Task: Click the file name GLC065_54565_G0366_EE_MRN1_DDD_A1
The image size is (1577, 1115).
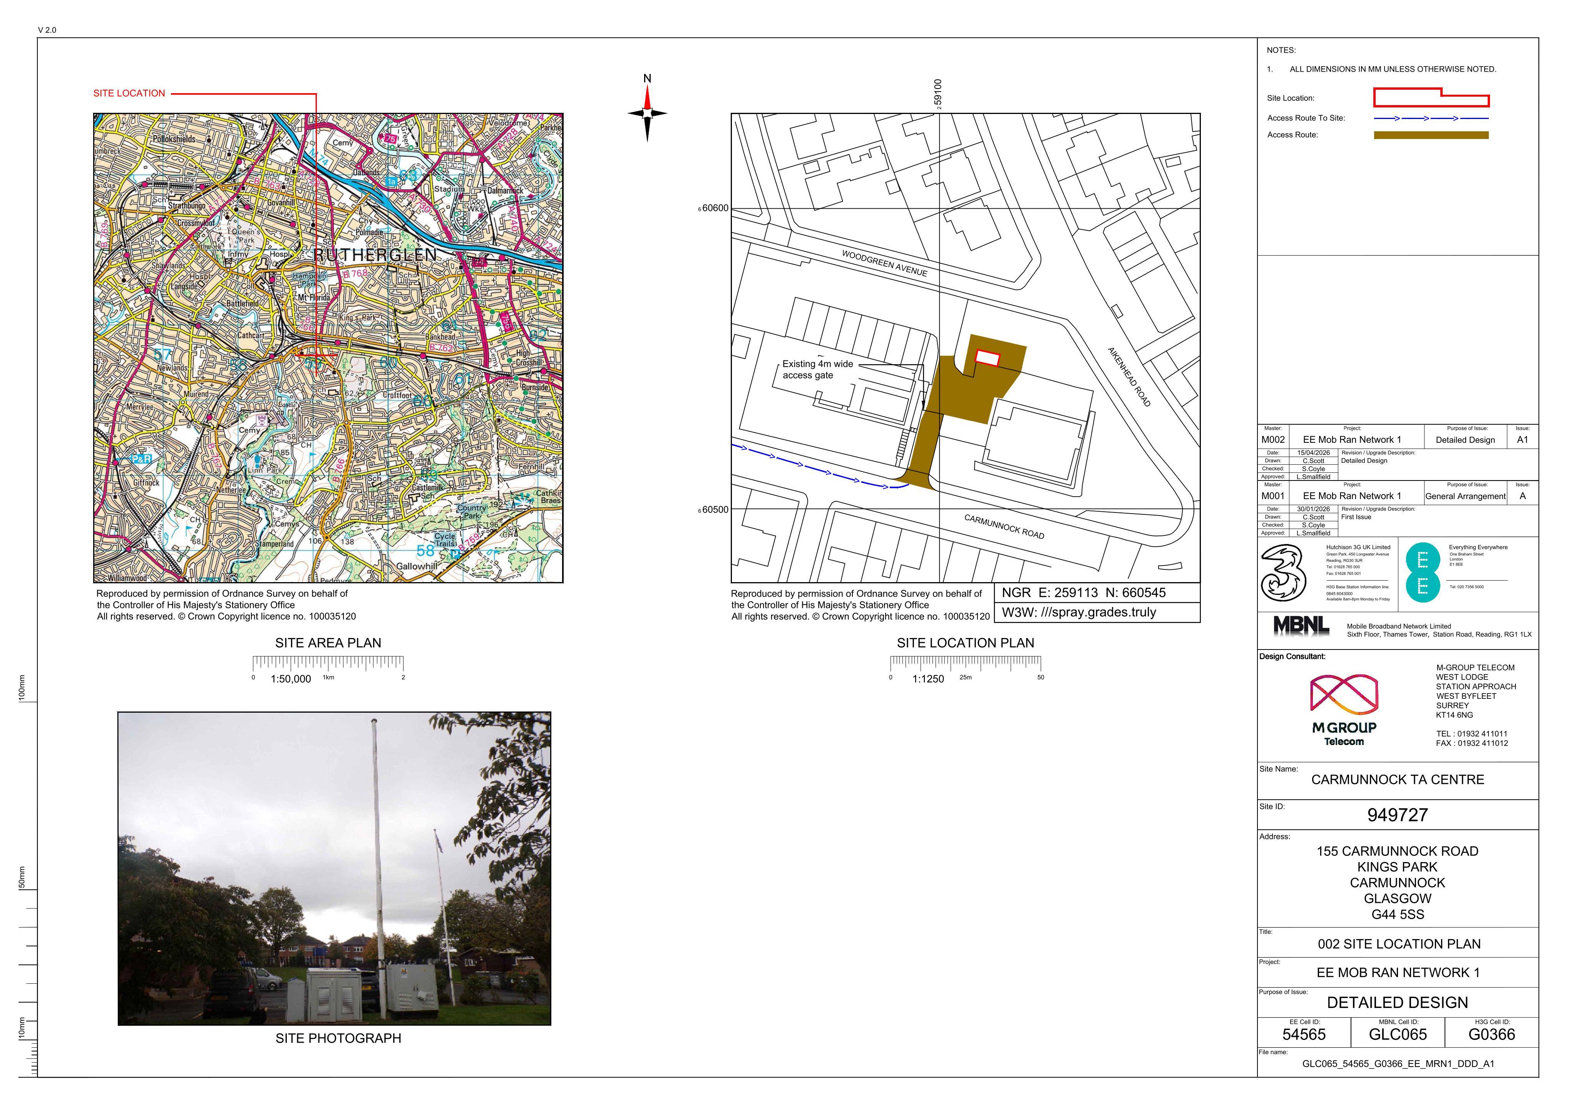Action: [1398, 1064]
